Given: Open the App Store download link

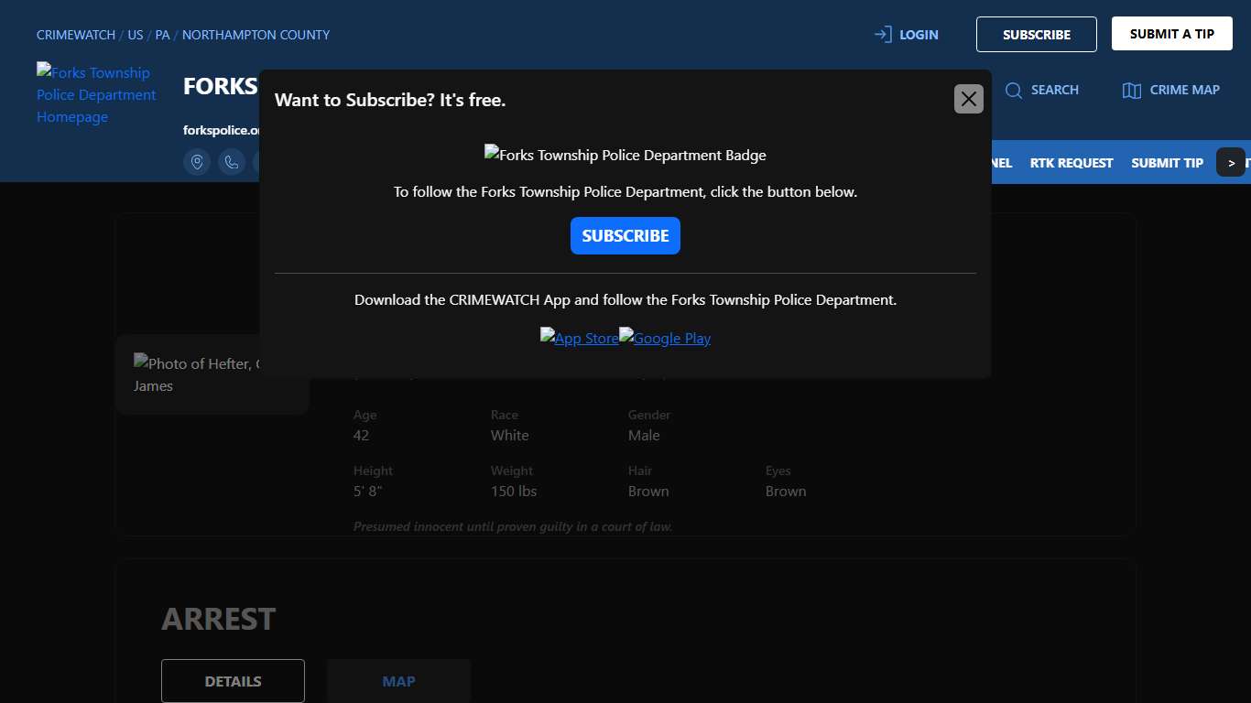Looking at the screenshot, I should (x=579, y=338).
